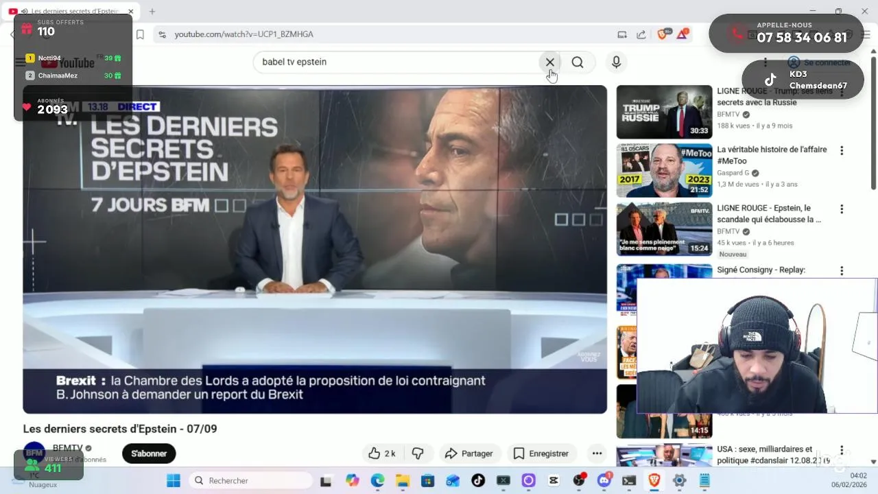878x494 pixels.
Task: Select the 'Les derniers secrets d'Epstein' browser tab
Action: click(x=71, y=12)
